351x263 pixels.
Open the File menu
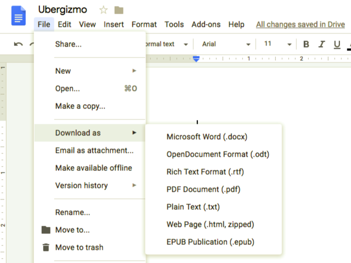click(x=44, y=24)
